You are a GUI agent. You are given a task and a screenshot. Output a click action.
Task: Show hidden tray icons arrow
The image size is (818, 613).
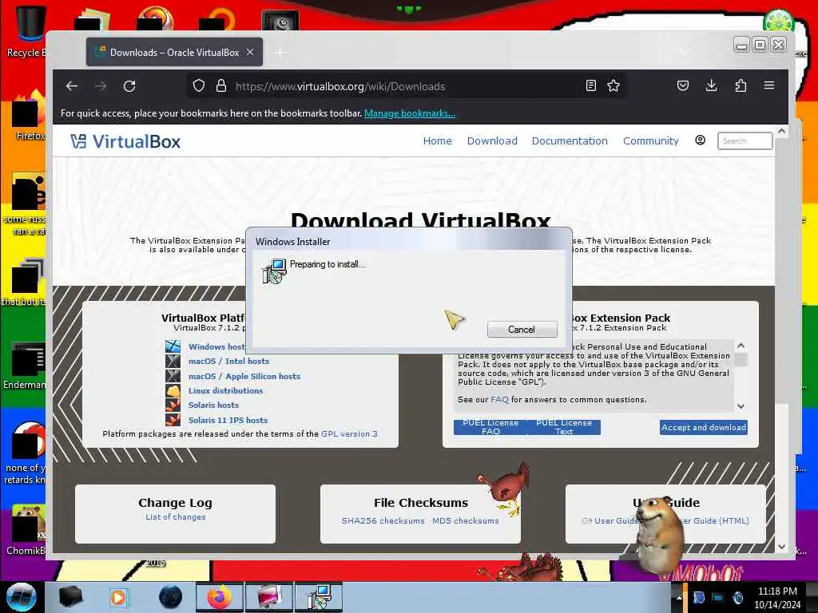coord(679,597)
